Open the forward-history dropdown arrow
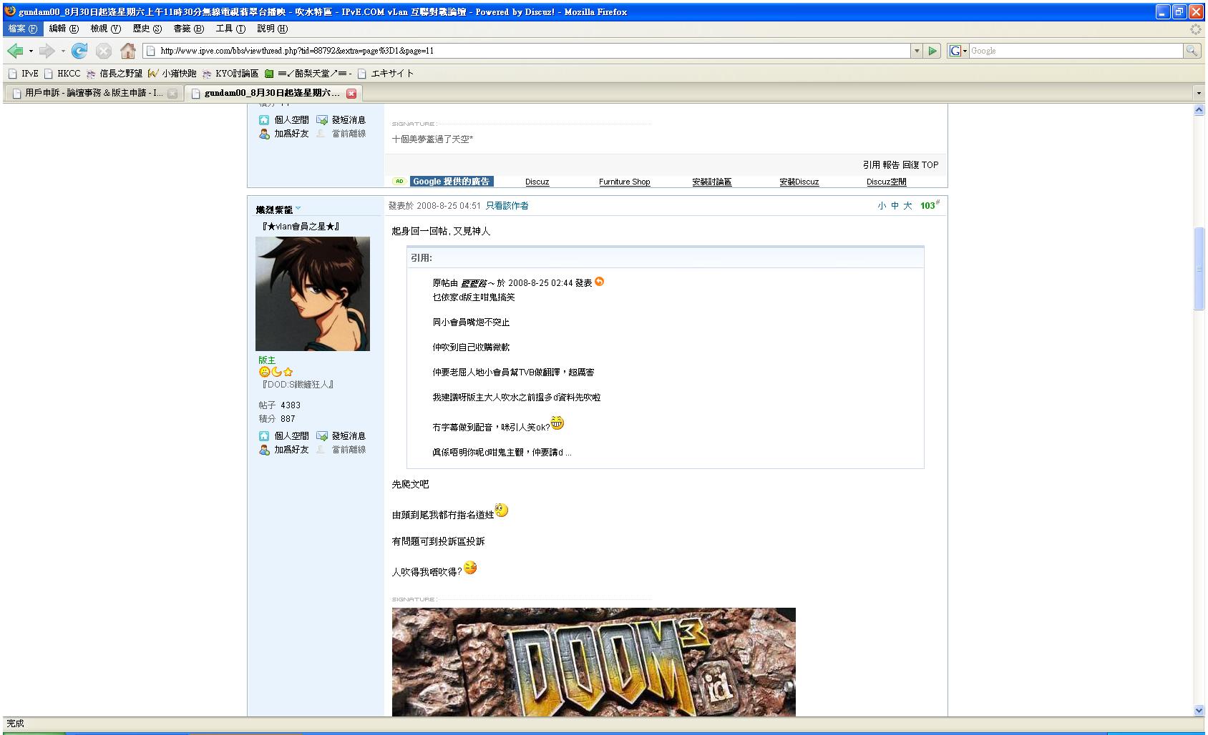This screenshot has height=735, width=1208. [x=63, y=51]
